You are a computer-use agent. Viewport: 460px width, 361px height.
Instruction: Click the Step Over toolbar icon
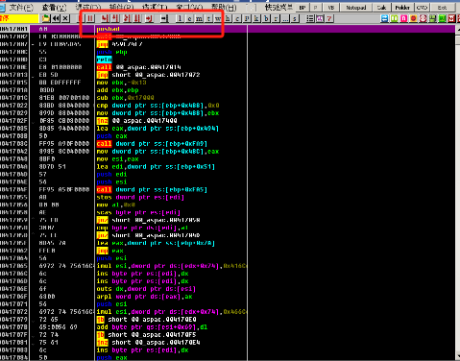115,18
